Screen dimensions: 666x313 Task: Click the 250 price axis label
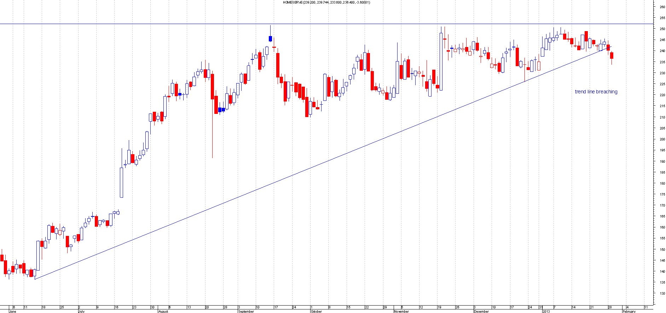(x=662, y=29)
